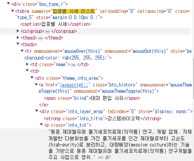Viewport: 194px width, 161px height.
Task: Click the ellipsis badge inside colgroup
Action: point(48,32)
